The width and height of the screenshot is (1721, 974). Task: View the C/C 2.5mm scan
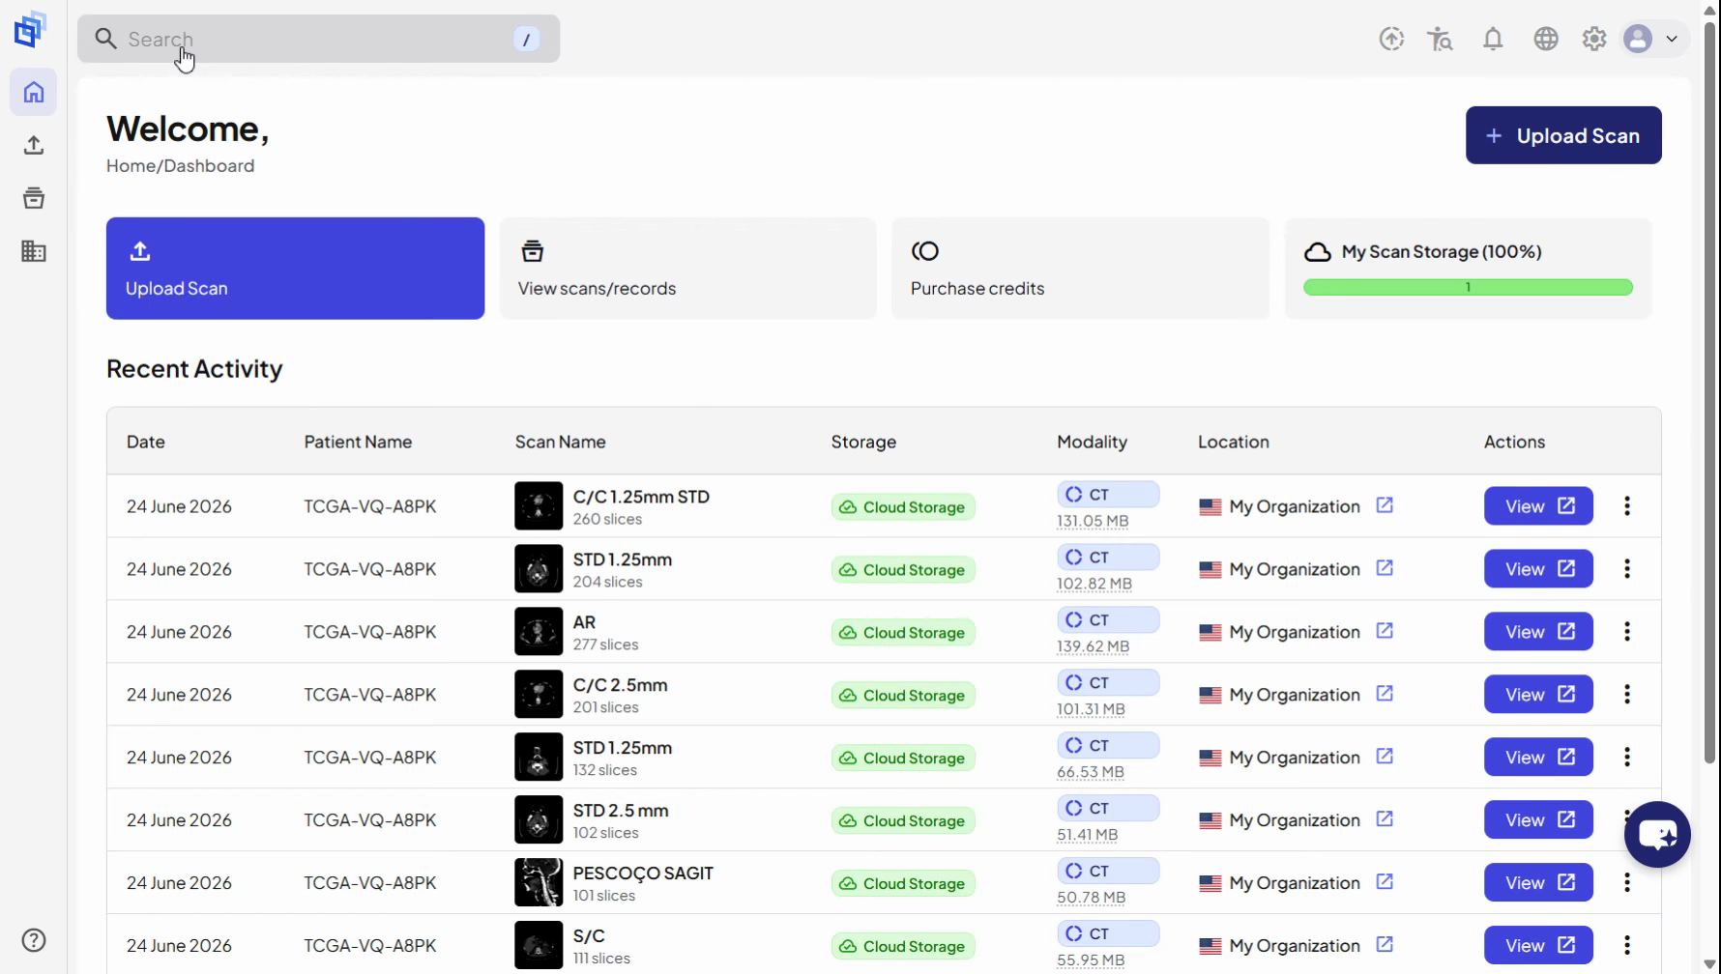[1538, 695]
